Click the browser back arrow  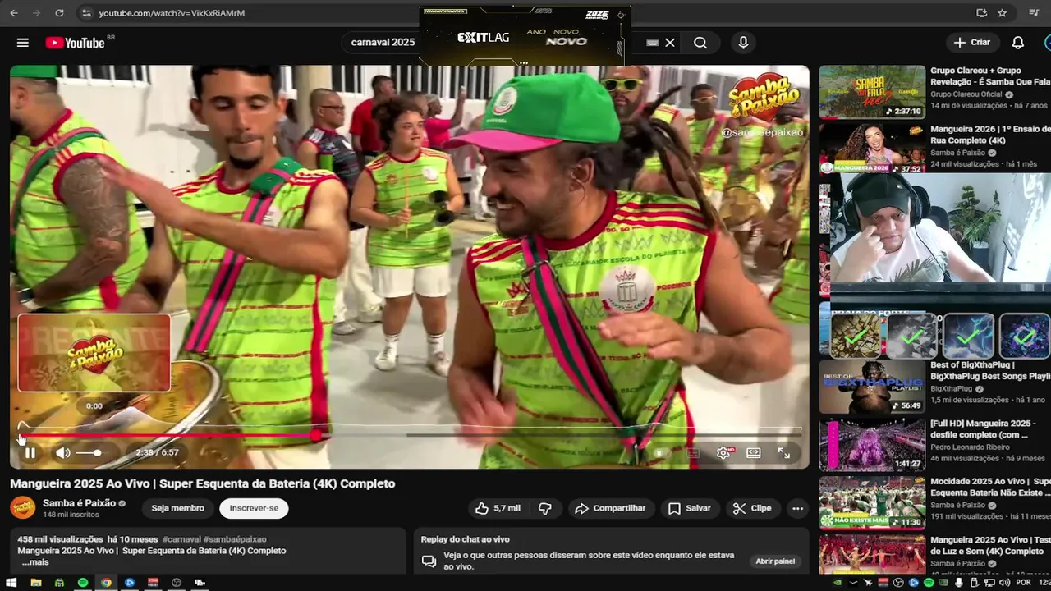click(12, 13)
